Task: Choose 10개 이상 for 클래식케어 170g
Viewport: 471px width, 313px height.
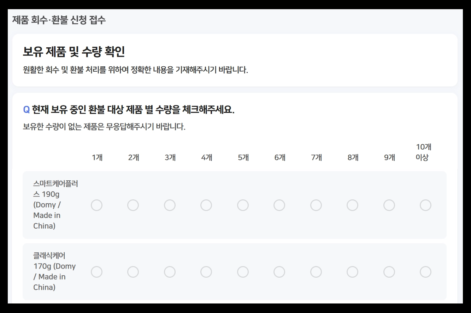Action: pos(425,272)
